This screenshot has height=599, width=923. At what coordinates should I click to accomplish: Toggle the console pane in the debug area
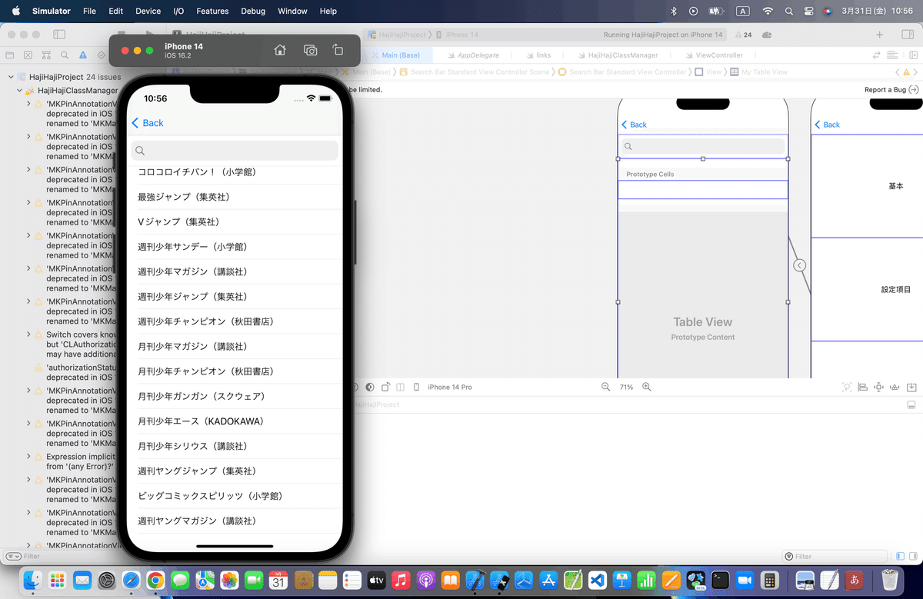[913, 556]
